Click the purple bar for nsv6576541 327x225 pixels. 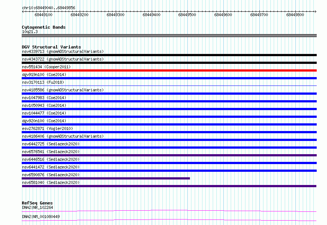pyautogui.click(x=169, y=155)
